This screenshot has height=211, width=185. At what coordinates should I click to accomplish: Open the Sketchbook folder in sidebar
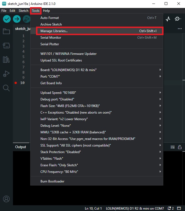coord(6,31)
